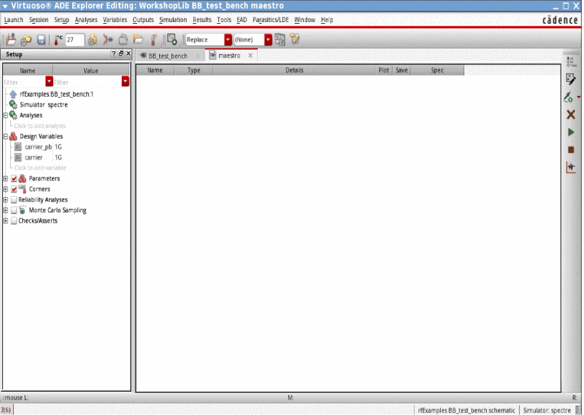Click the carrier_pb variable icon
This screenshot has height=415, width=584.
pos(18,147)
